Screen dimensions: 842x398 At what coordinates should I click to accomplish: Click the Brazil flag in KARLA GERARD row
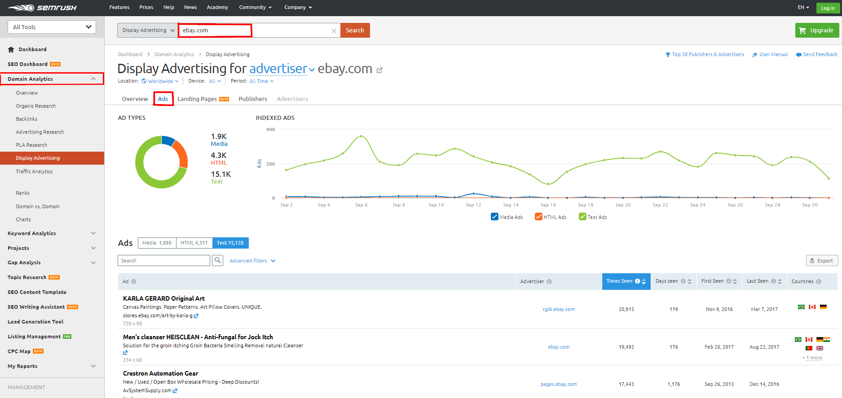[801, 307]
